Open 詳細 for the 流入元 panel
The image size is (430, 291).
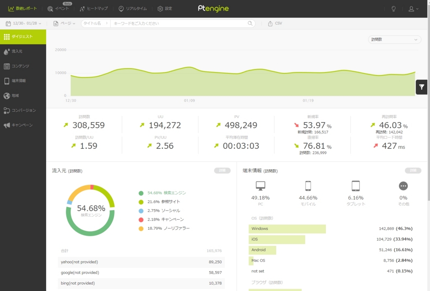point(222,171)
